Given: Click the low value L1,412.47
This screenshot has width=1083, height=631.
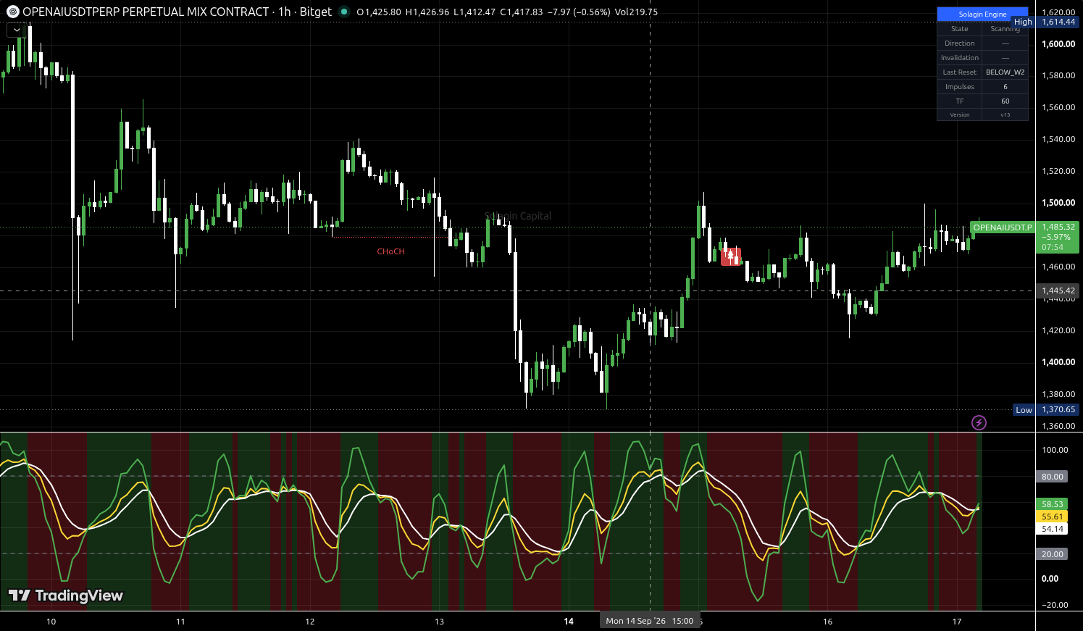Looking at the screenshot, I should (474, 12).
